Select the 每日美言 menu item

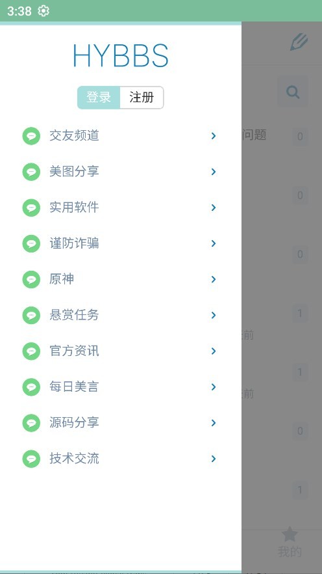pyautogui.click(x=121, y=387)
